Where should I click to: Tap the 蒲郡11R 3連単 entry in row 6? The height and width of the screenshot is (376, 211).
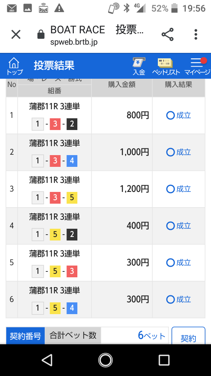point(55,291)
